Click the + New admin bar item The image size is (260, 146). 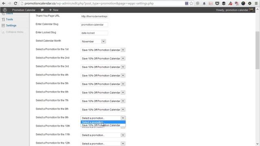(54, 10)
